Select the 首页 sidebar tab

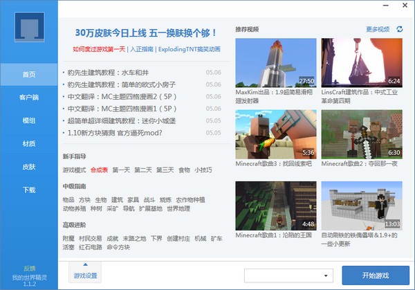click(x=29, y=75)
